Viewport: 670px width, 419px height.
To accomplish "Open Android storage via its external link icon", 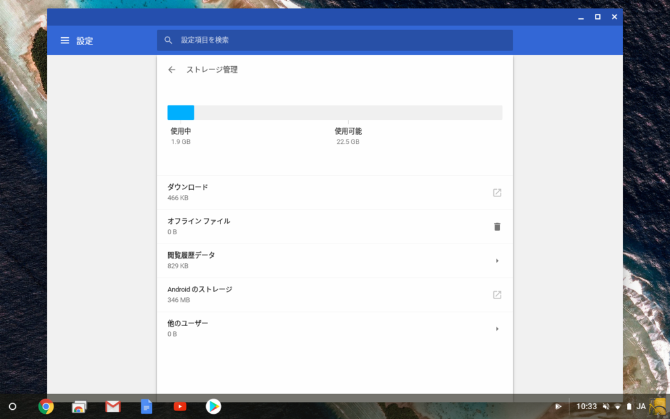I will tap(497, 295).
